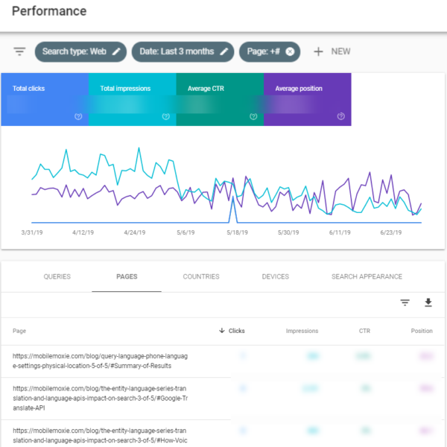This screenshot has width=447, height=447.
Task: Click pencil icon on Date: Last 3 months
Action: click(x=223, y=51)
